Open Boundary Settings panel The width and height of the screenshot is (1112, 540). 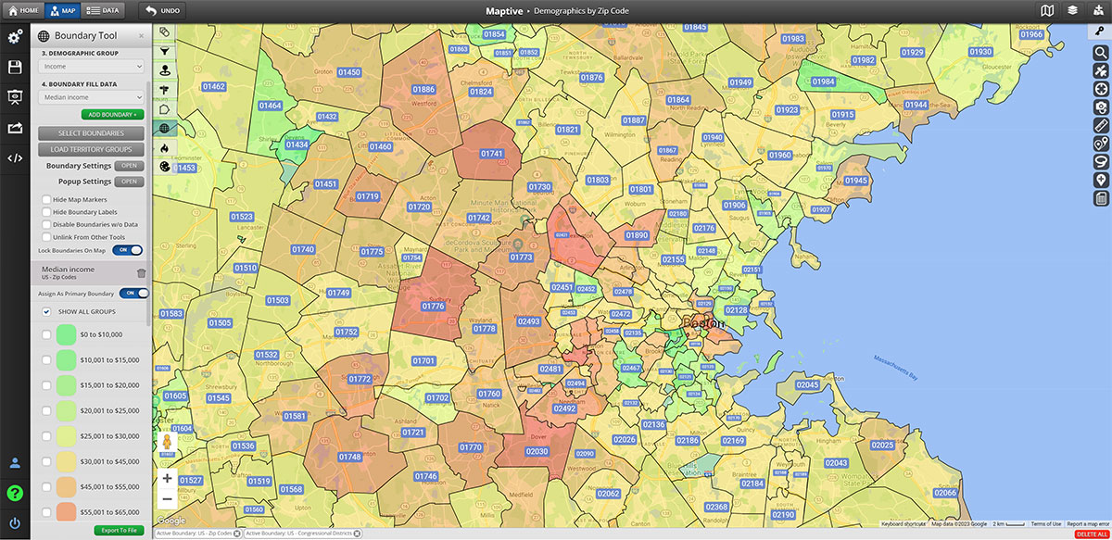pyautogui.click(x=129, y=166)
